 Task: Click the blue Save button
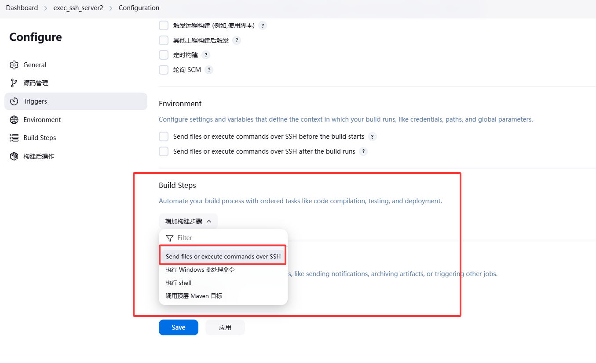pos(178,327)
